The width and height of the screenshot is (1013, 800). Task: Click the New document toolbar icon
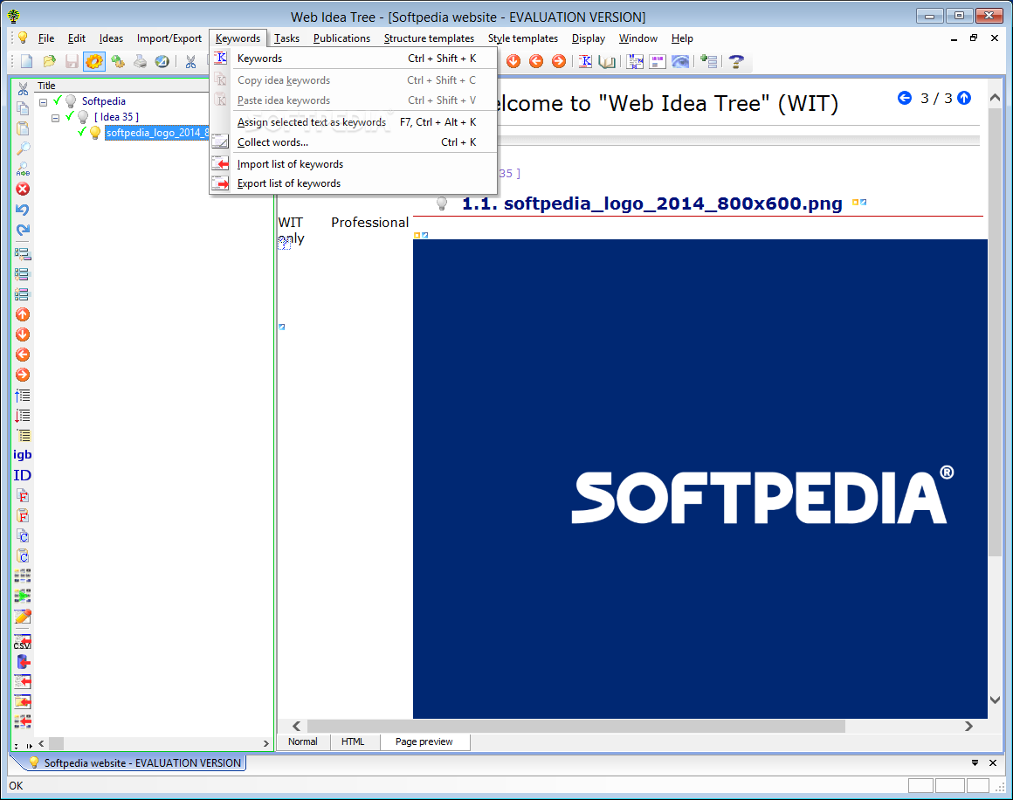pyautogui.click(x=26, y=61)
